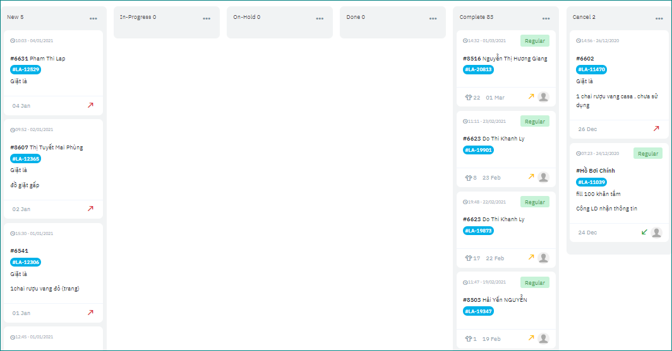This screenshot has height=351, width=672.
Task: Click the red arrow on Pham Thi Lap card
Action: click(90, 105)
